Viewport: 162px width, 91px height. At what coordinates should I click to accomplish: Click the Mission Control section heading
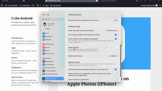coord(74,62)
